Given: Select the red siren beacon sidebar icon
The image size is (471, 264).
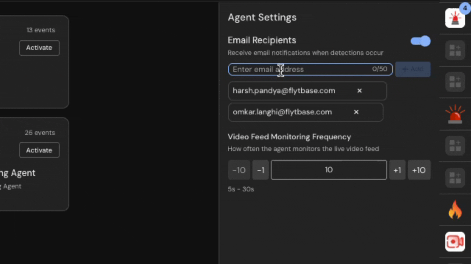Looking at the screenshot, I should (455, 114).
